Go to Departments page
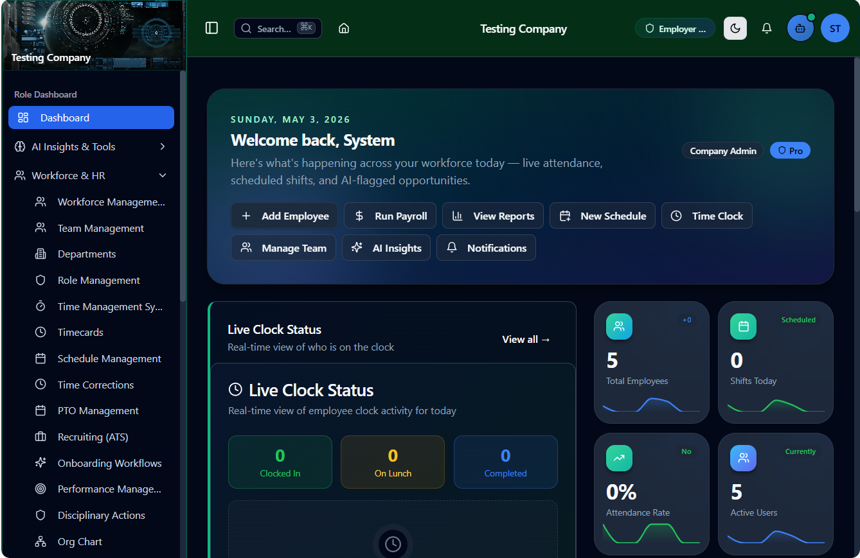 coord(102,254)
